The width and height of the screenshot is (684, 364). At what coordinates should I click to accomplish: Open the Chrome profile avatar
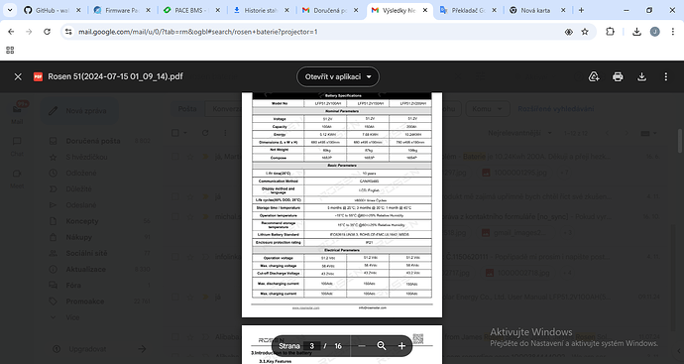655,32
